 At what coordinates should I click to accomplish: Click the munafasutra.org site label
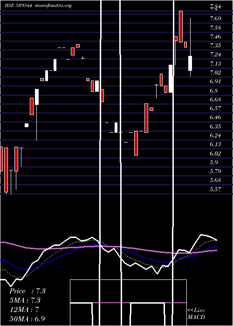coord(54,6)
